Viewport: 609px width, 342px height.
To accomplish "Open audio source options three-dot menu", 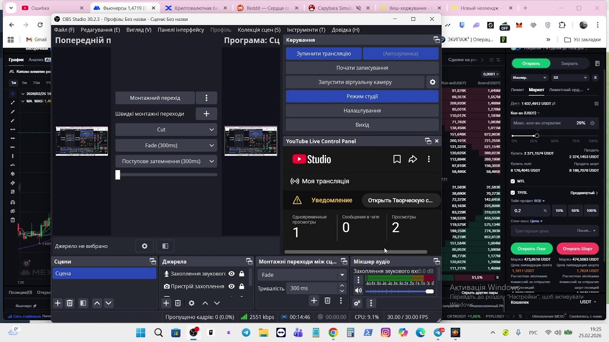I will [x=358, y=280].
